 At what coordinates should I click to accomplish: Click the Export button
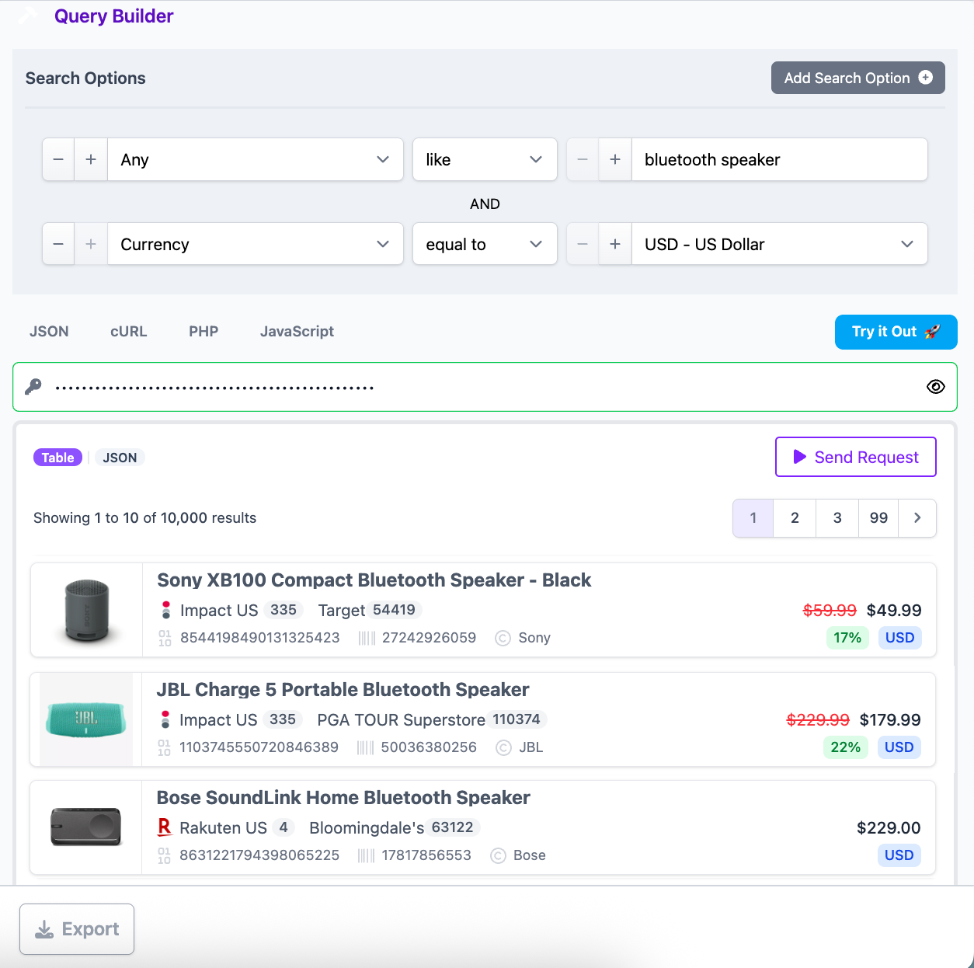coord(77,929)
